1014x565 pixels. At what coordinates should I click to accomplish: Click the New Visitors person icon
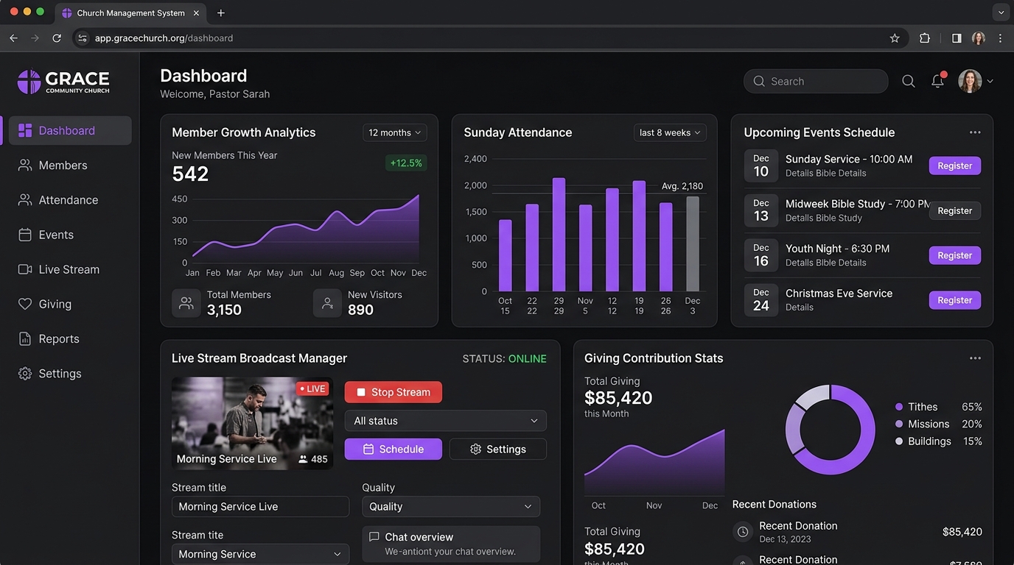point(327,302)
